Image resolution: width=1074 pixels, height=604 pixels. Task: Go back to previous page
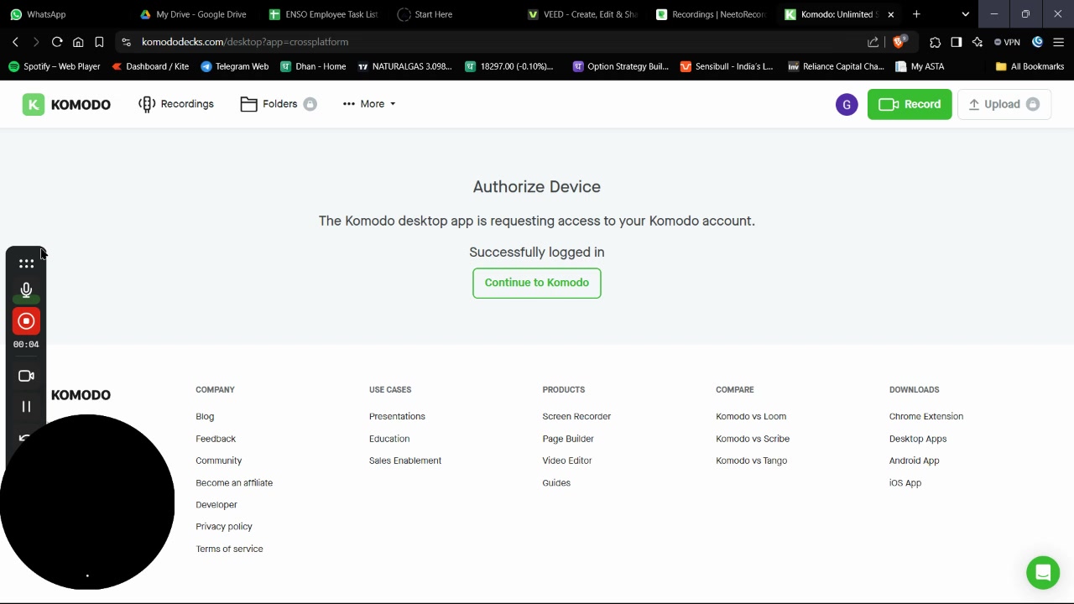pos(15,42)
